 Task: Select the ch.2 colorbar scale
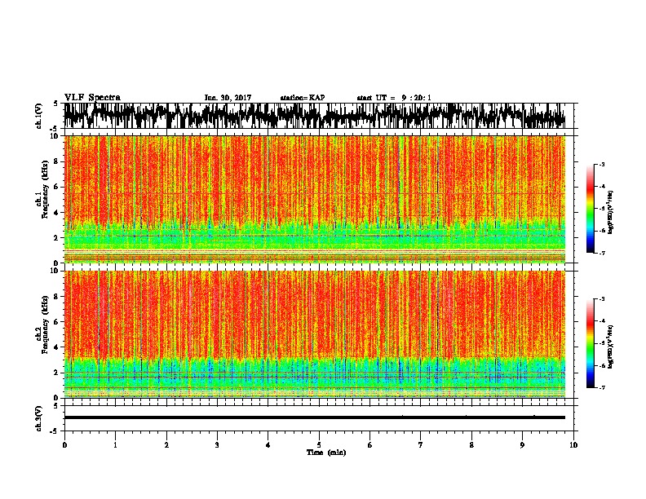591,343
